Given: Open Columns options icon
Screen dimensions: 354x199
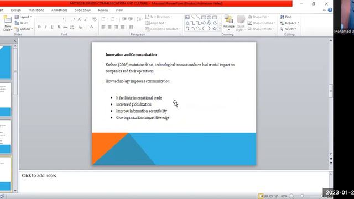Looking at the screenshot, I should click(132, 27).
